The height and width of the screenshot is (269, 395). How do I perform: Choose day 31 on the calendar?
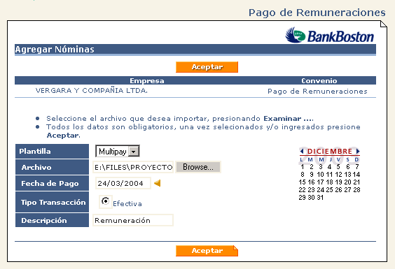pyautogui.click(x=321, y=198)
